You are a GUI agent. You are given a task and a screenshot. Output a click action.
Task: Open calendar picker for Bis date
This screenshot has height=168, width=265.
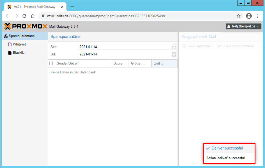pos(174,54)
